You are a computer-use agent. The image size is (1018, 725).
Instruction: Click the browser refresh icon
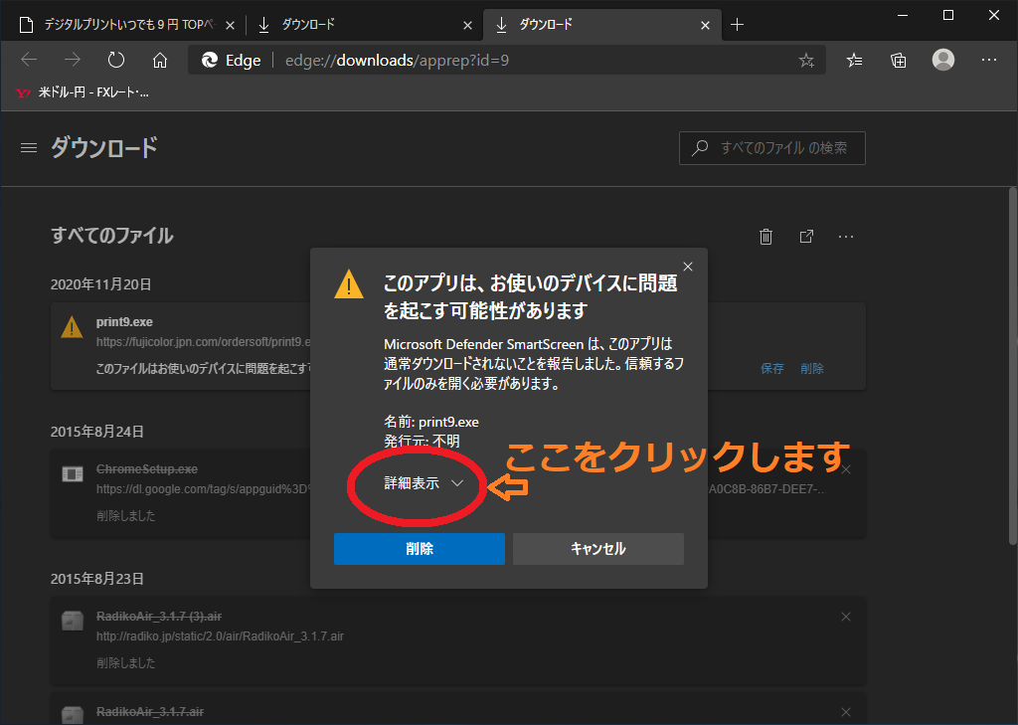coord(115,61)
